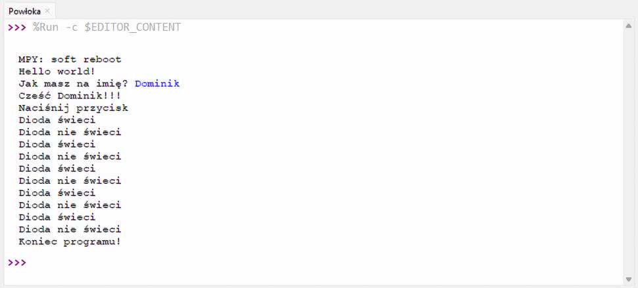
Task: Click the scrollbar down arrow
Action: [628, 278]
